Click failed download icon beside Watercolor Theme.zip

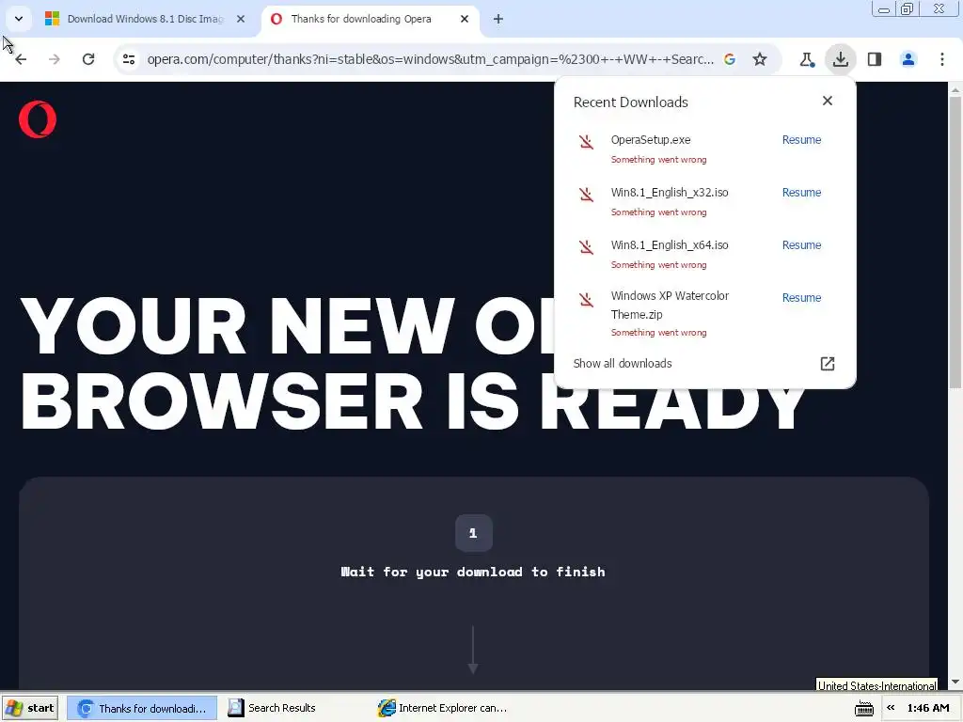click(x=587, y=300)
